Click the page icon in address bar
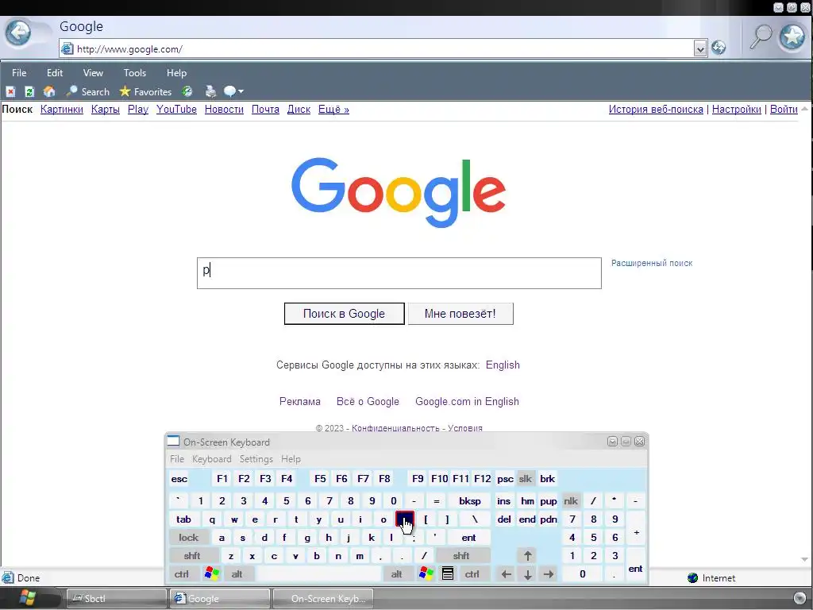Viewport: 813px width, 610px height. tap(67, 48)
